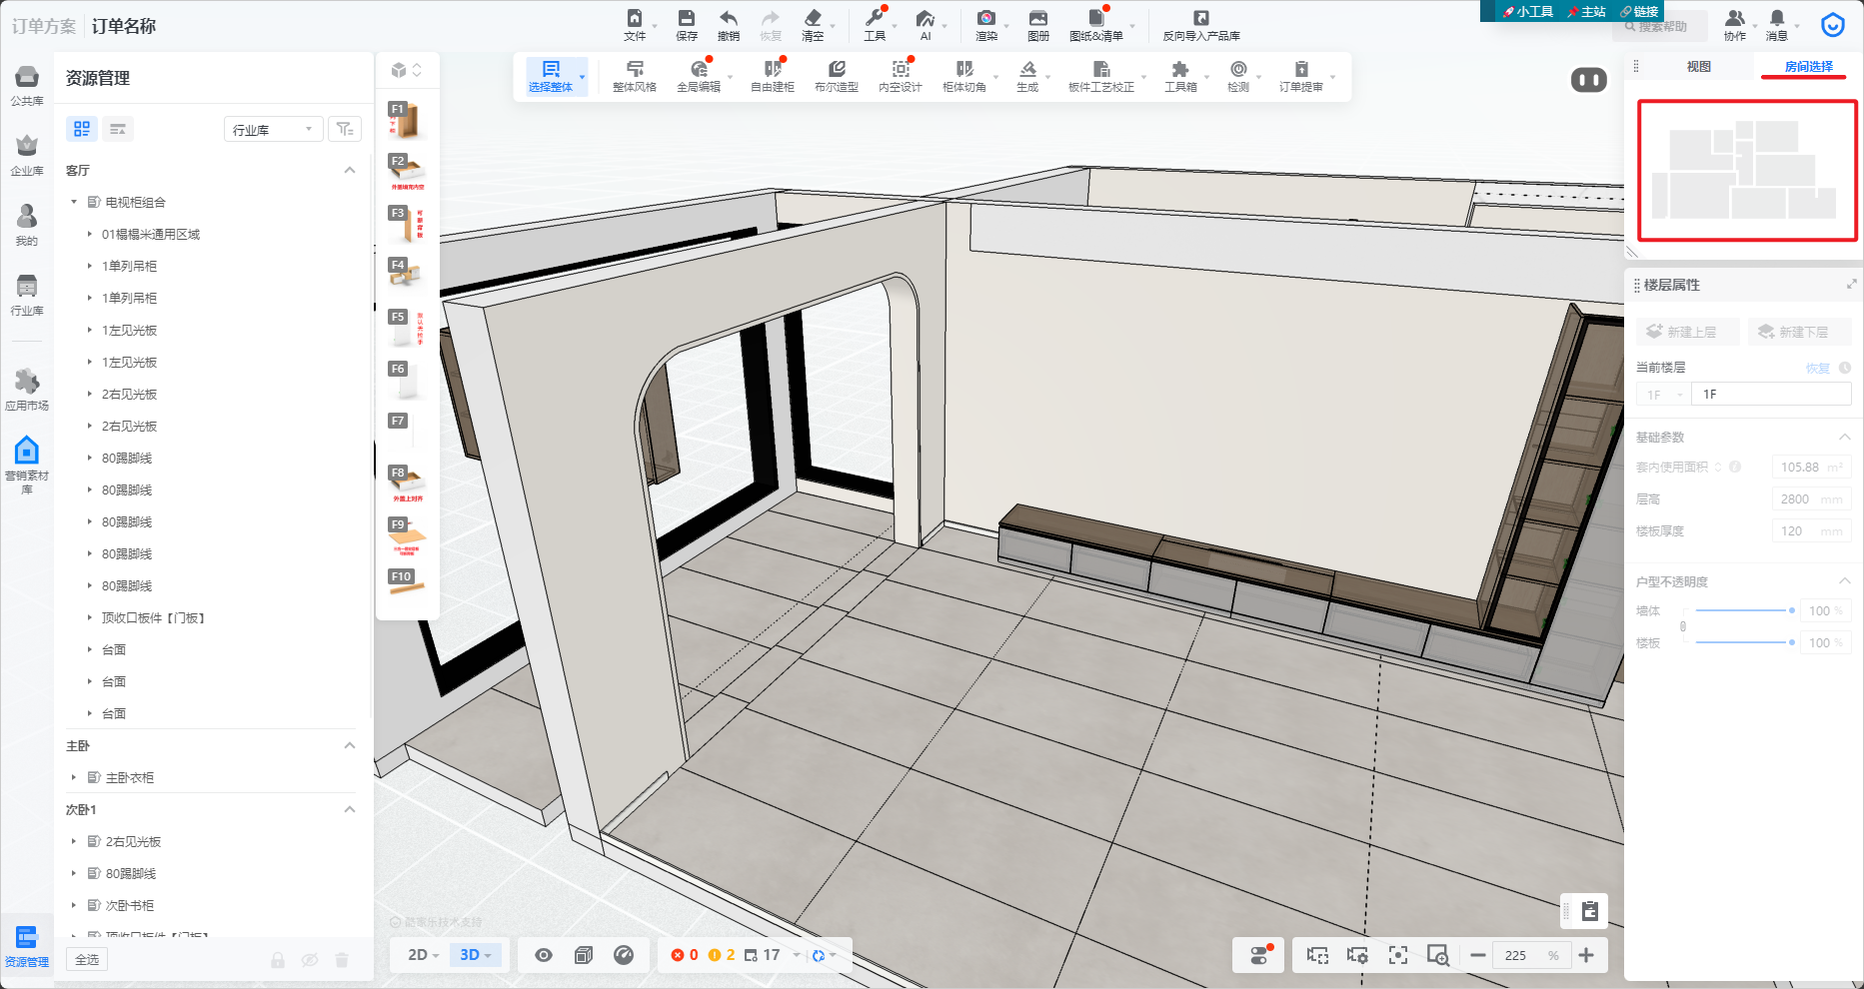Open the 行业库 dropdown
Image resolution: width=1864 pixels, height=989 pixels.
point(273,130)
